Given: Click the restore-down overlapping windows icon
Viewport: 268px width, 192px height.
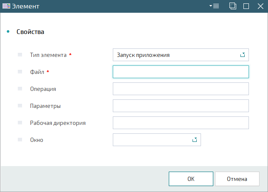Looking at the screenshot, I should pyautogui.click(x=233, y=6).
